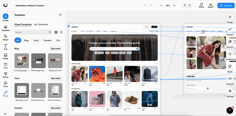The height and width of the screenshot is (116, 236).
Task: Zoom out with minus button
Action: click(x=161, y=5)
